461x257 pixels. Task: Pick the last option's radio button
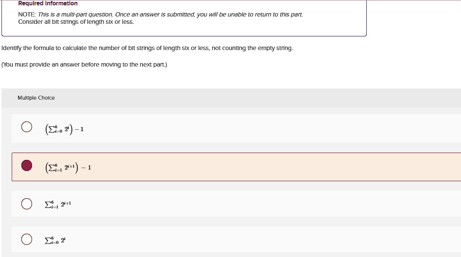coord(27,239)
